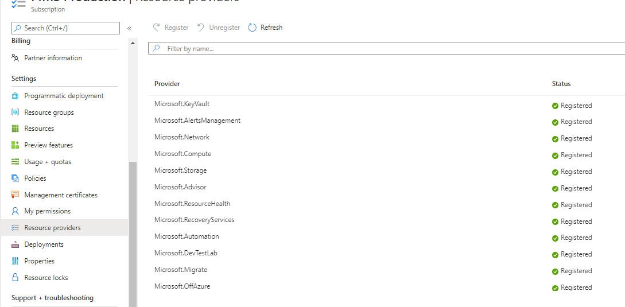Open Policies from the Settings menu
Image resolution: width=625 pixels, height=307 pixels.
(35, 178)
